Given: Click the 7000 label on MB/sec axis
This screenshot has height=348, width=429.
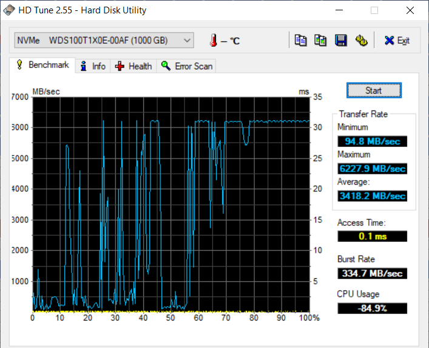Looking at the screenshot, I should [20, 97].
